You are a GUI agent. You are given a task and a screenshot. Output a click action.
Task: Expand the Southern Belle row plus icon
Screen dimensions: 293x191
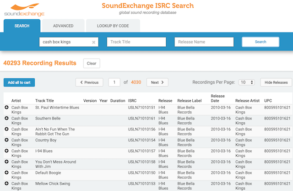[6, 118]
